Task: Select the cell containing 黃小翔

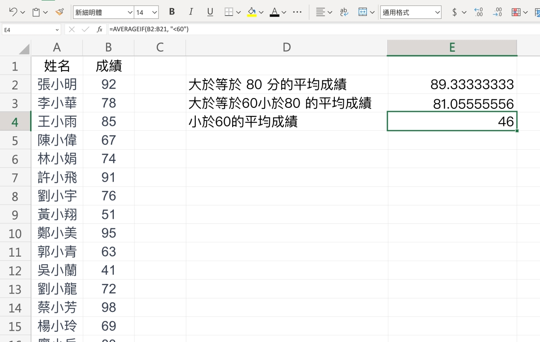Action: click(x=57, y=215)
